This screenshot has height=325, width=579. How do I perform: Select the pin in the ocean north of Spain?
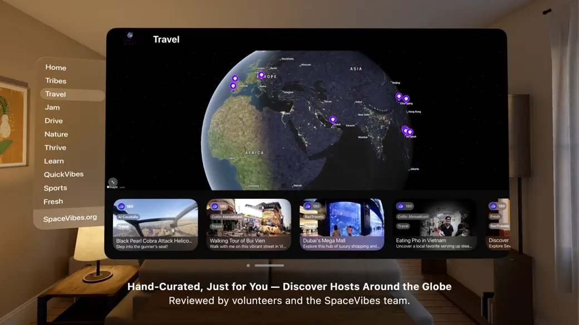235,78
